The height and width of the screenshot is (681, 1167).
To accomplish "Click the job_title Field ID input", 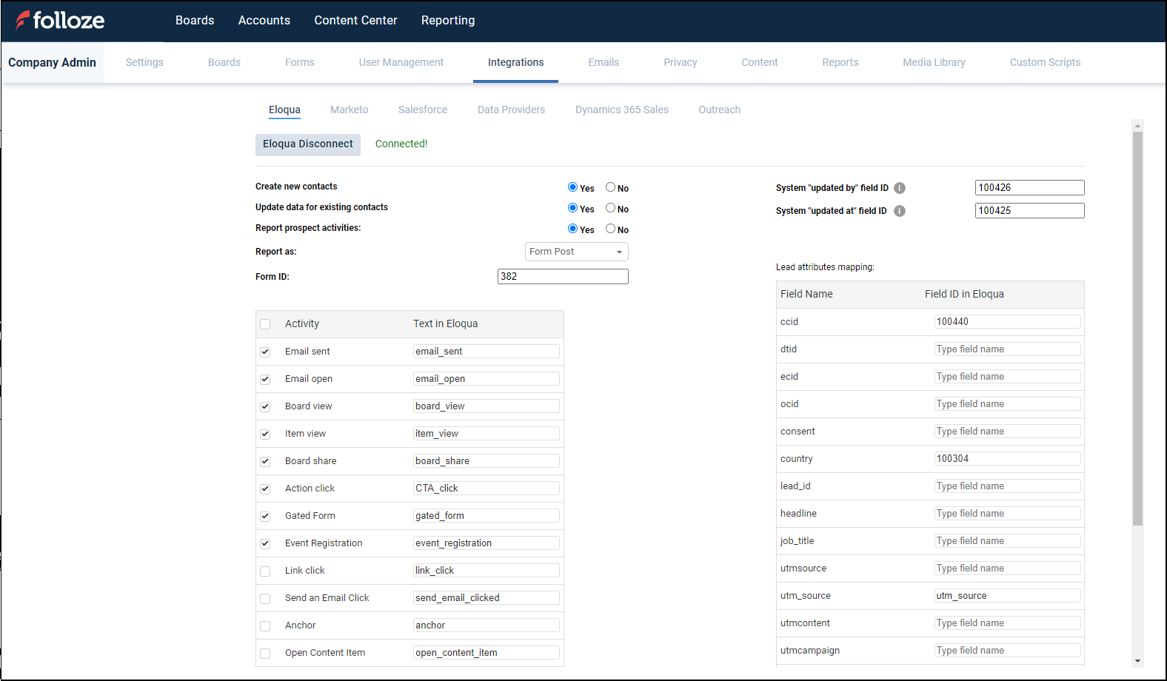I will (1006, 541).
